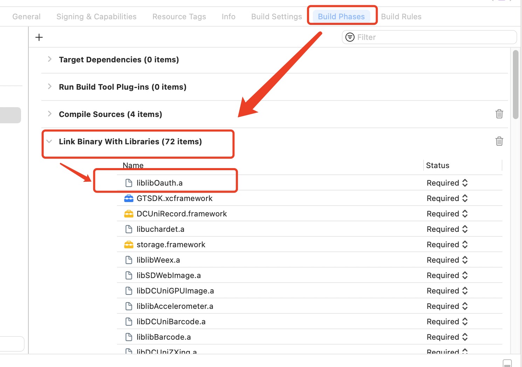Click the liblibOauth.a file icon
This screenshot has height=367, width=522.
pyautogui.click(x=129, y=183)
